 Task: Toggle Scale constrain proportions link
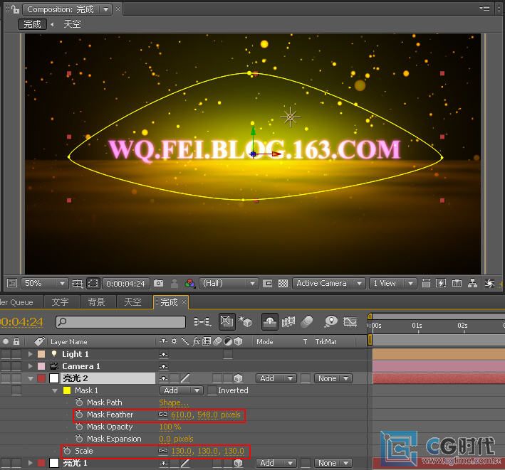pyautogui.click(x=163, y=451)
